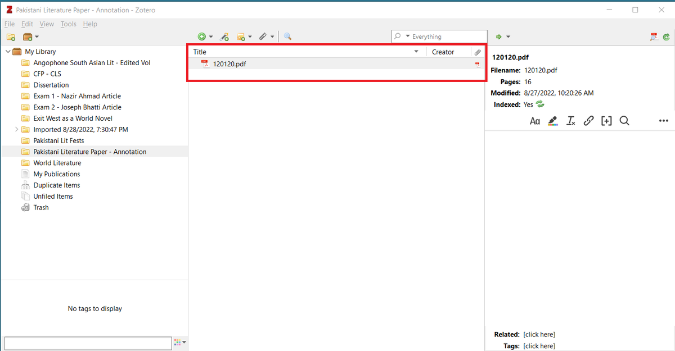Click the green New Item icon
Viewport: 675px width, 351px height.
click(x=201, y=37)
